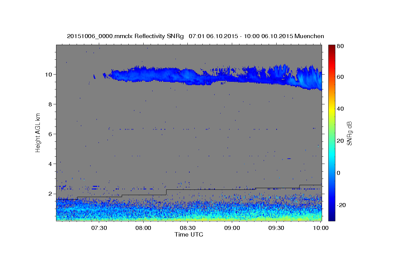Click the 09:00 time tick label
Viewport: 398px width, 265px height.
coord(232,228)
